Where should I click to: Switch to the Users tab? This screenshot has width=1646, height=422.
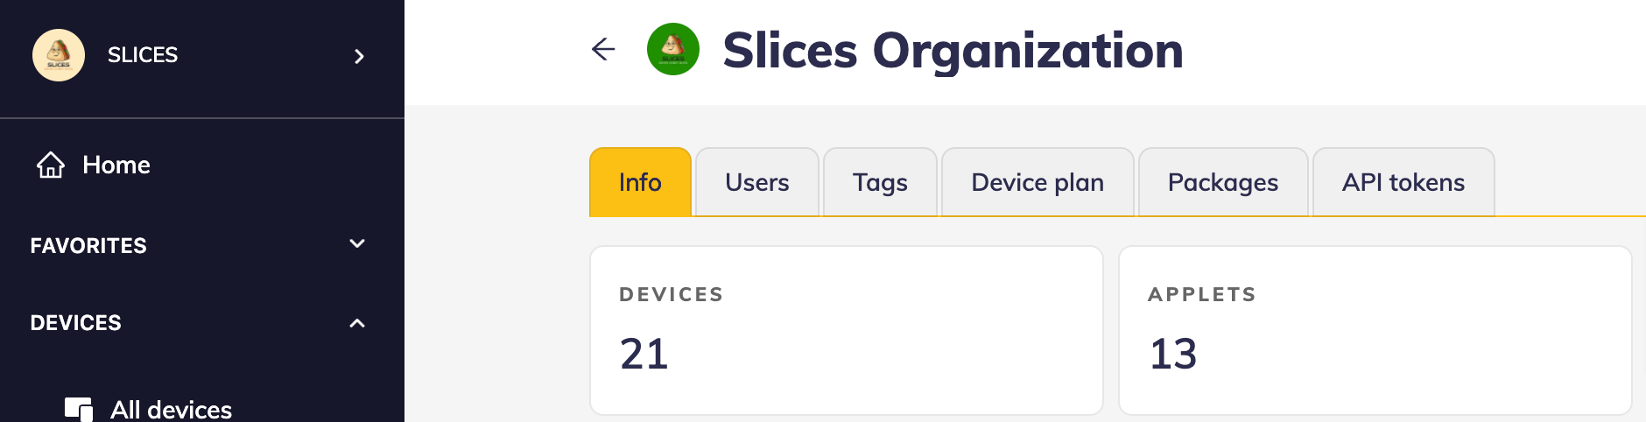[x=757, y=182]
